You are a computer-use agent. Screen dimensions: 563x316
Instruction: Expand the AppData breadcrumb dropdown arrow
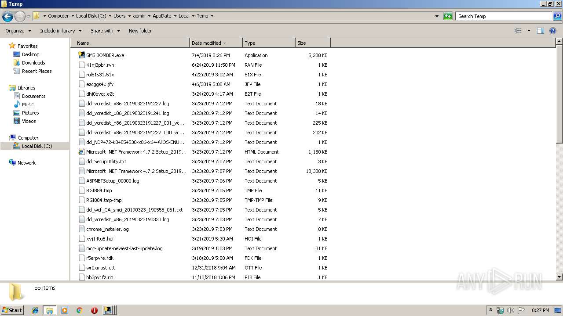(175, 16)
